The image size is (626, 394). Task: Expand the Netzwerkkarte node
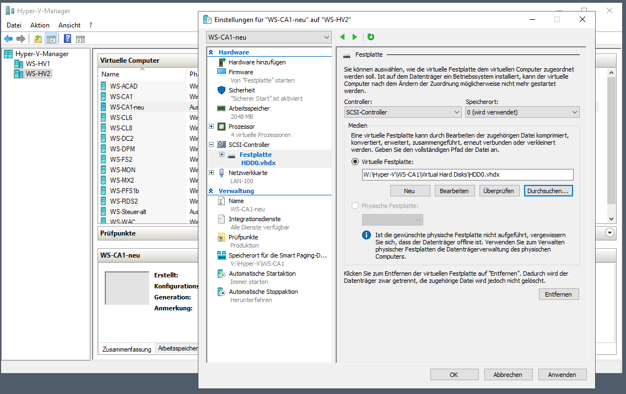pos(212,173)
